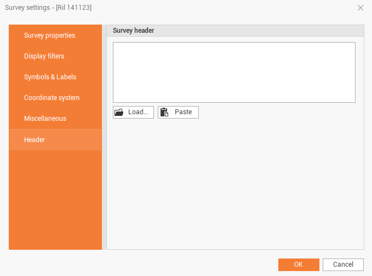Click the "Paste" text label
This screenshot has width=372, height=276.
pyautogui.click(x=184, y=112)
